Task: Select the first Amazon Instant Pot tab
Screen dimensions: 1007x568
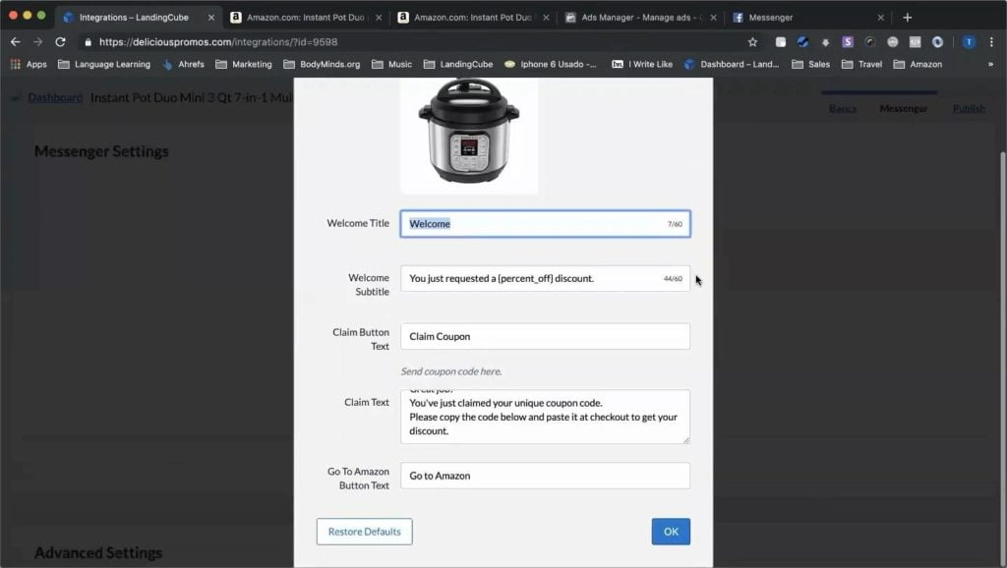Action: click(x=306, y=18)
